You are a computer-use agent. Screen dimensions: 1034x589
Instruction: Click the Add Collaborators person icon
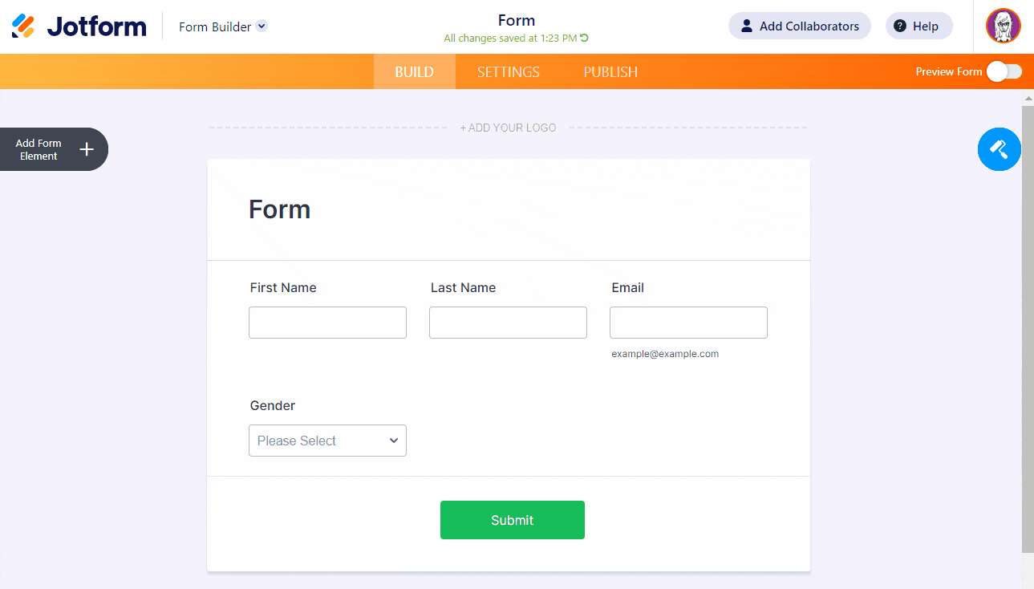pyautogui.click(x=746, y=26)
